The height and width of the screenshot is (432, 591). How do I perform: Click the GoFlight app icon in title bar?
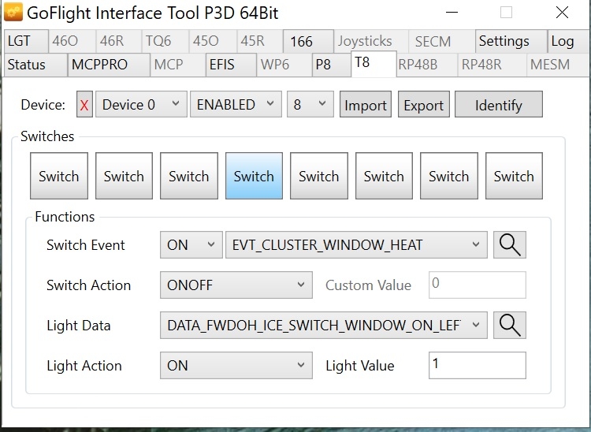[13, 13]
